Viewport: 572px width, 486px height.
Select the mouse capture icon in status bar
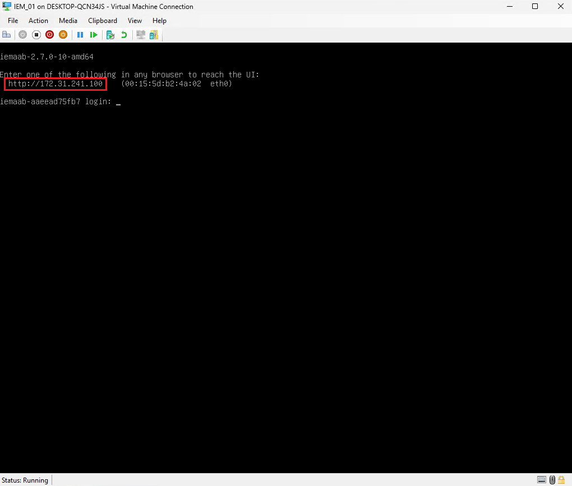552,480
